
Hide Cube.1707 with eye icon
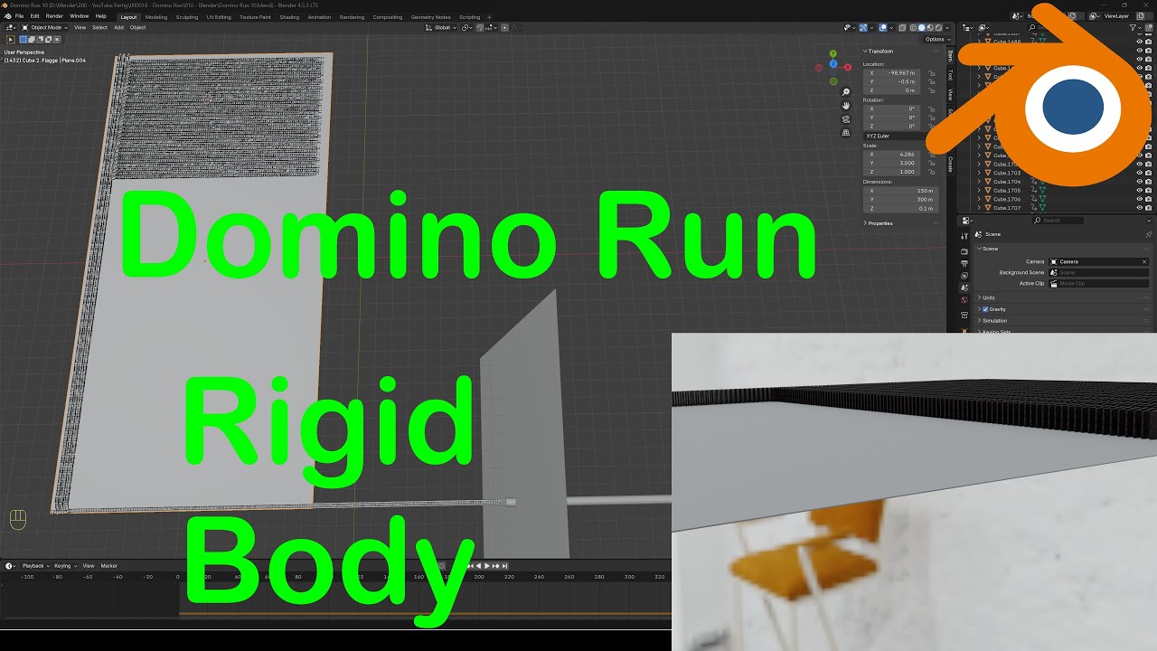coord(1139,208)
